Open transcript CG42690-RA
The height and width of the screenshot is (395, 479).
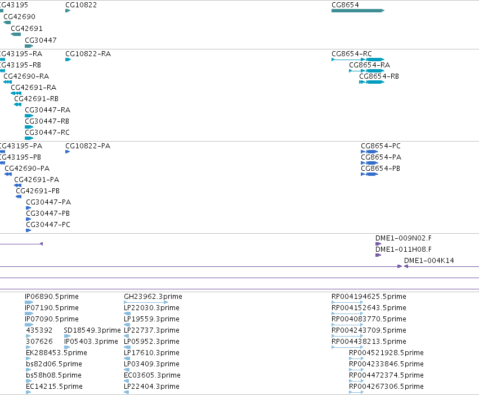(8, 82)
